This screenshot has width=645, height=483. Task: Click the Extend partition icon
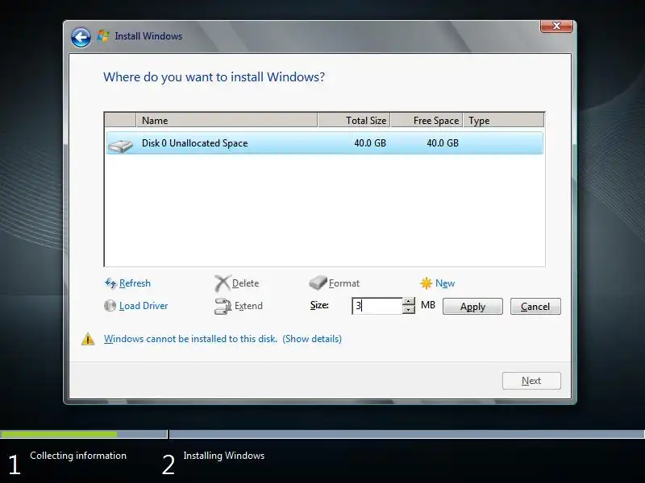(223, 306)
